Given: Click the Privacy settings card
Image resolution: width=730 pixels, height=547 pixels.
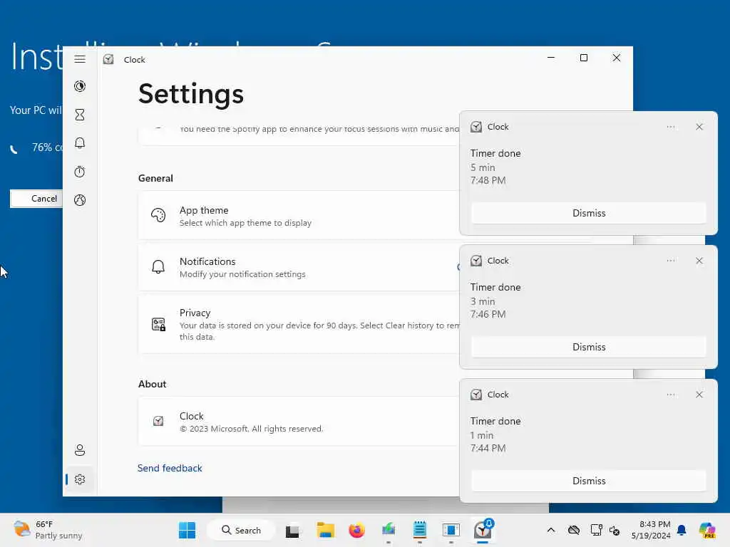Looking at the screenshot, I should 299,324.
